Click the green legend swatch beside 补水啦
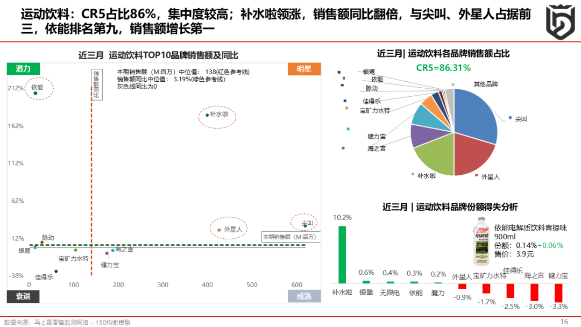 [x=413, y=174]
